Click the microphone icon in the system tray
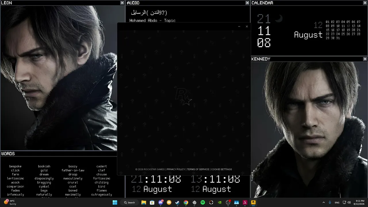This screenshot has height=207, width=368. pyautogui.click(x=330, y=202)
